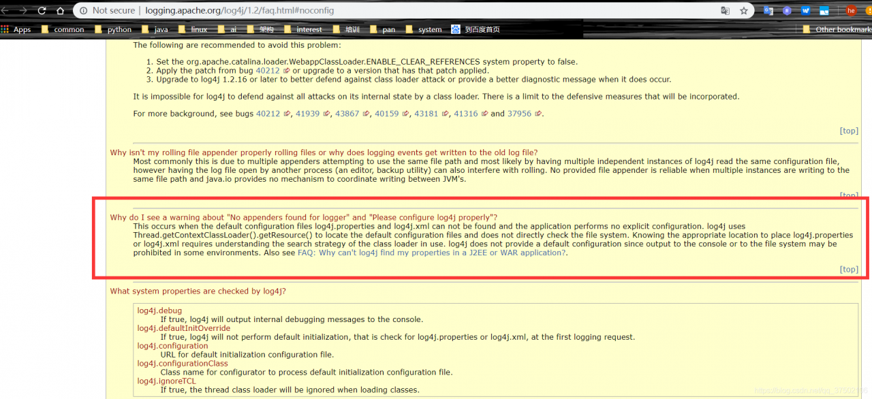The width and height of the screenshot is (872, 399).
Task: Open FAQ link about J2EE or WAR application
Action: [432, 253]
